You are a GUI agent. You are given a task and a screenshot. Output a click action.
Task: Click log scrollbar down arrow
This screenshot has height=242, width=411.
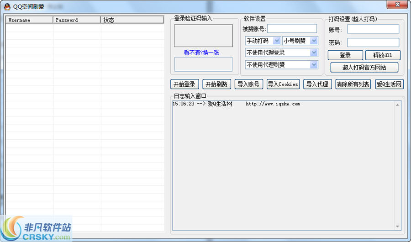tap(398, 226)
